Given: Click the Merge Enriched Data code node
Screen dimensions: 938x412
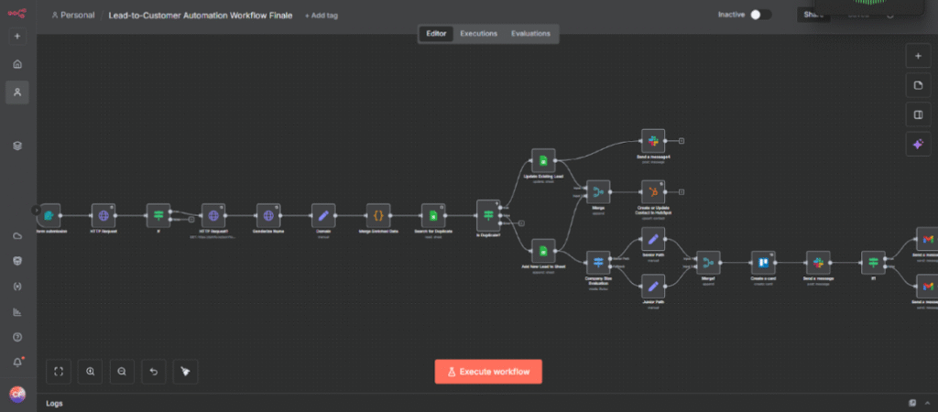Looking at the screenshot, I should tap(378, 215).
